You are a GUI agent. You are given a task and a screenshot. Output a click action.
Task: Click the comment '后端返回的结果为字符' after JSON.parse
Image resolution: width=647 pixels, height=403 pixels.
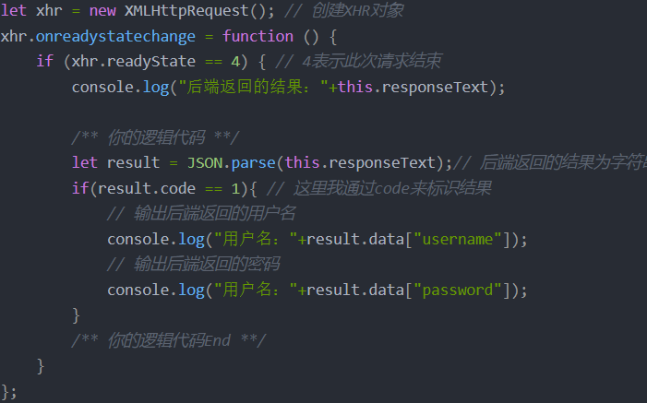click(x=563, y=163)
